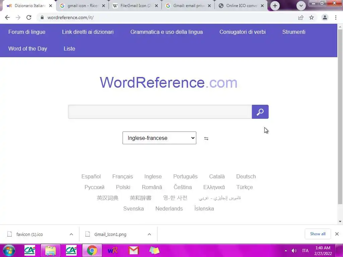343x257 pixels.
Task: Open File Explorer from the taskbar
Action: click(51, 250)
